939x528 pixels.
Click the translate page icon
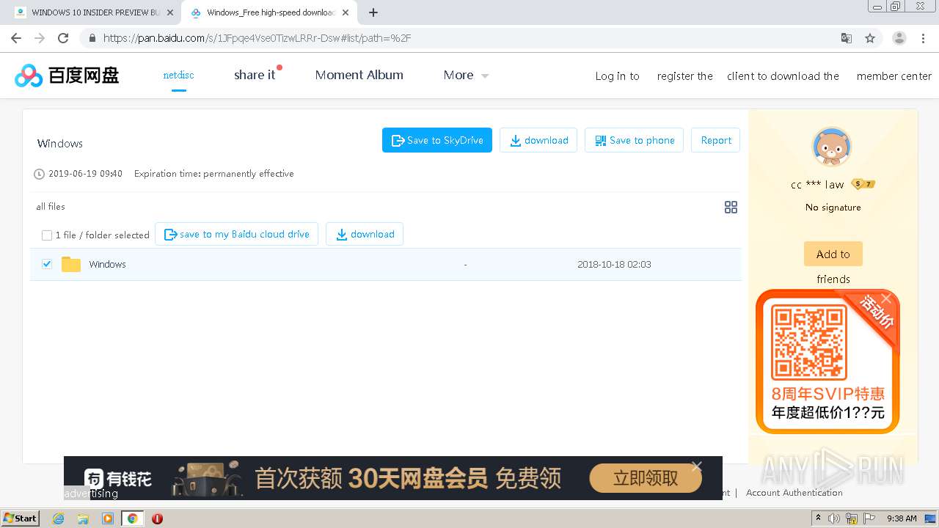[x=847, y=38]
